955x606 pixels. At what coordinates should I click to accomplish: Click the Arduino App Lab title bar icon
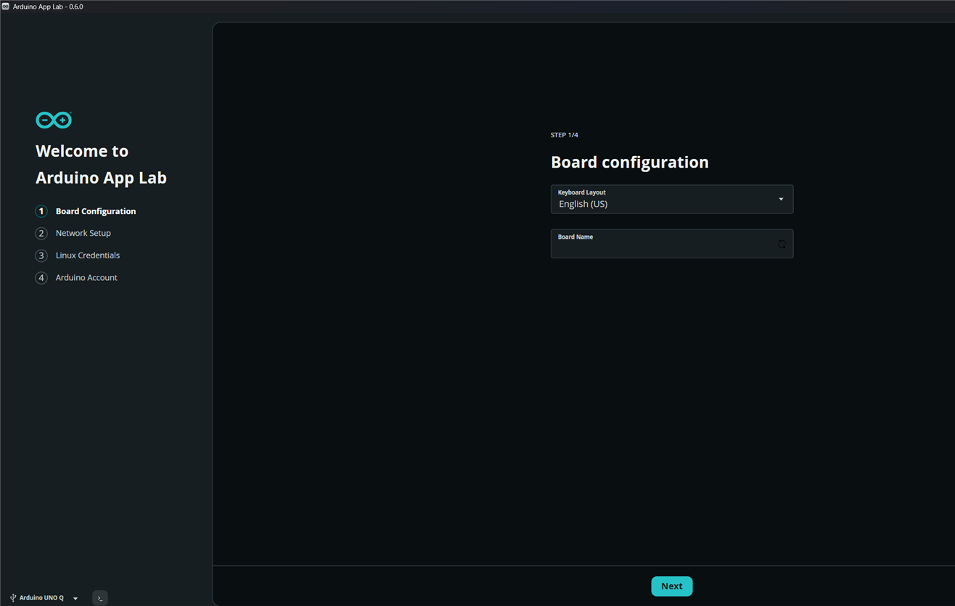(x=6, y=7)
